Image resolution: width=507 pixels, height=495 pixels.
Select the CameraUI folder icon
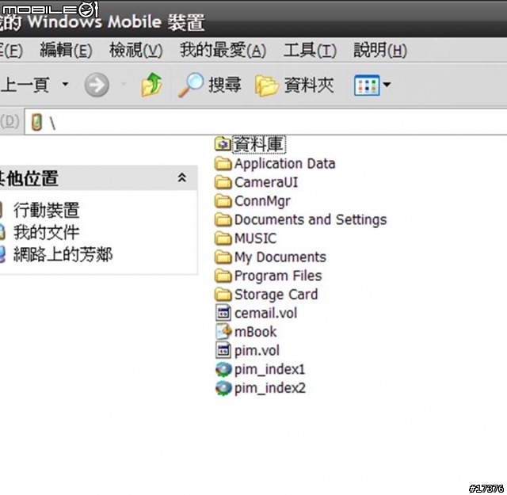click(223, 182)
